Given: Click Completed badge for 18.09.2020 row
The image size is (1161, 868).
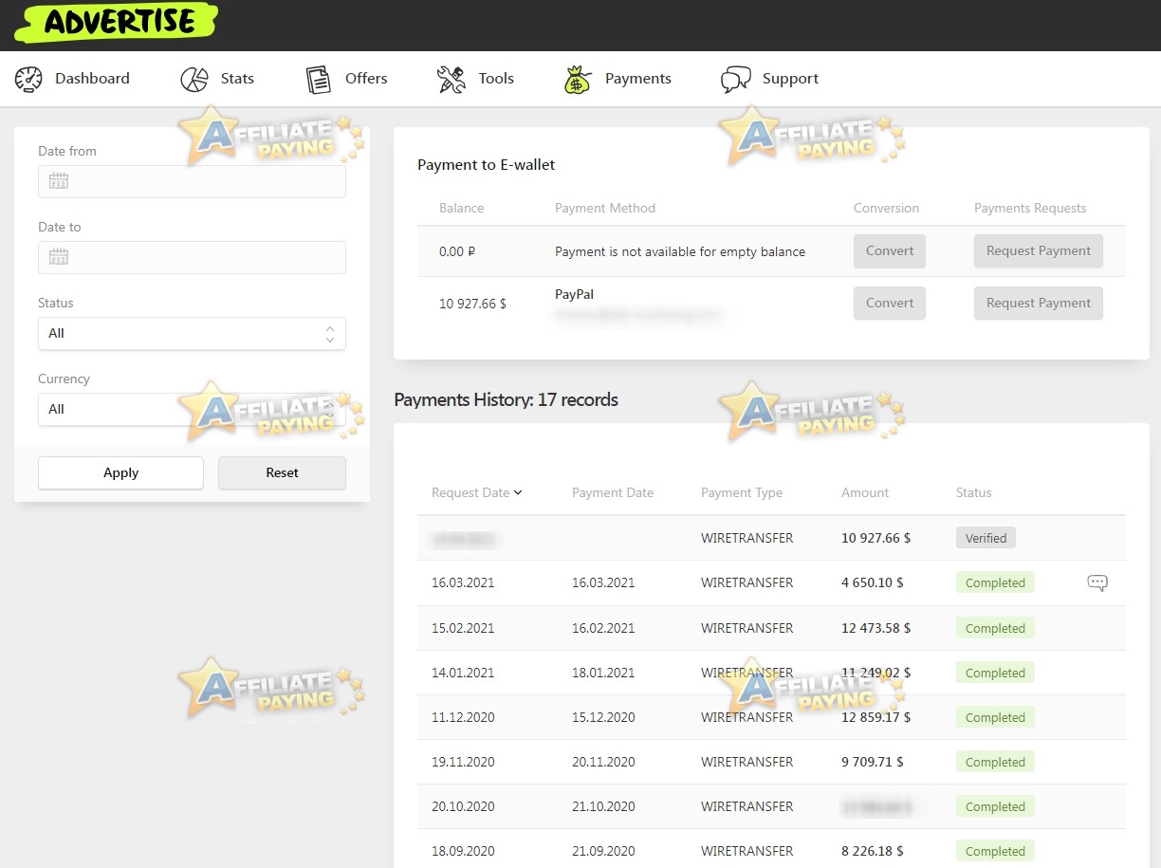Looking at the screenshot, I should point(995,851).
